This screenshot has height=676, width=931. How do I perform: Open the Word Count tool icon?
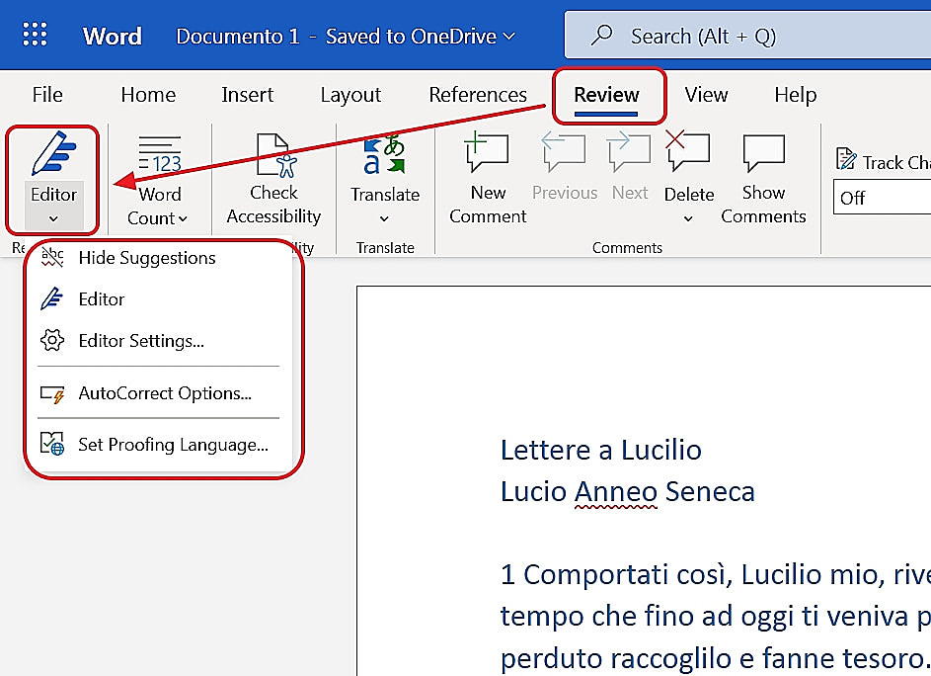pos(159,154)
